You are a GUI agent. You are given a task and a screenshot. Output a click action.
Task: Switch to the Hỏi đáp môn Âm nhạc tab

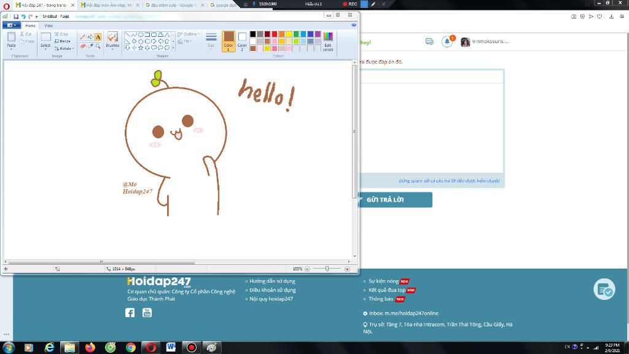point(110,5)
